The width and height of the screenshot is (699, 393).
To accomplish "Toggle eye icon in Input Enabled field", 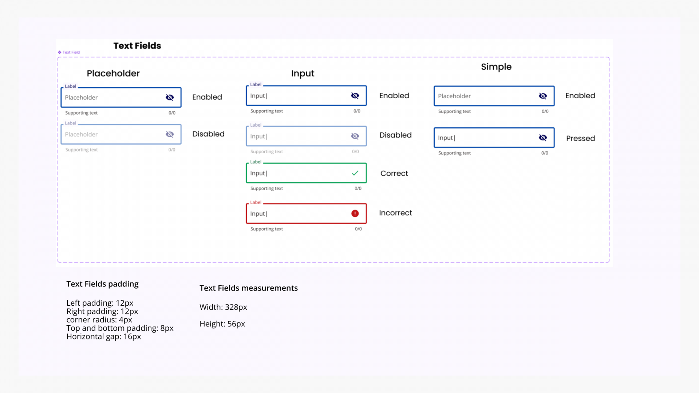I will [355, 96].
